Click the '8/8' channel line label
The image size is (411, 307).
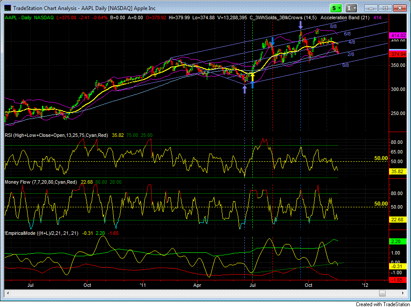point(333,26)
